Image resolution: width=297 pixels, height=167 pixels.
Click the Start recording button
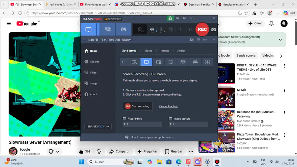click(x=138, y=106)
